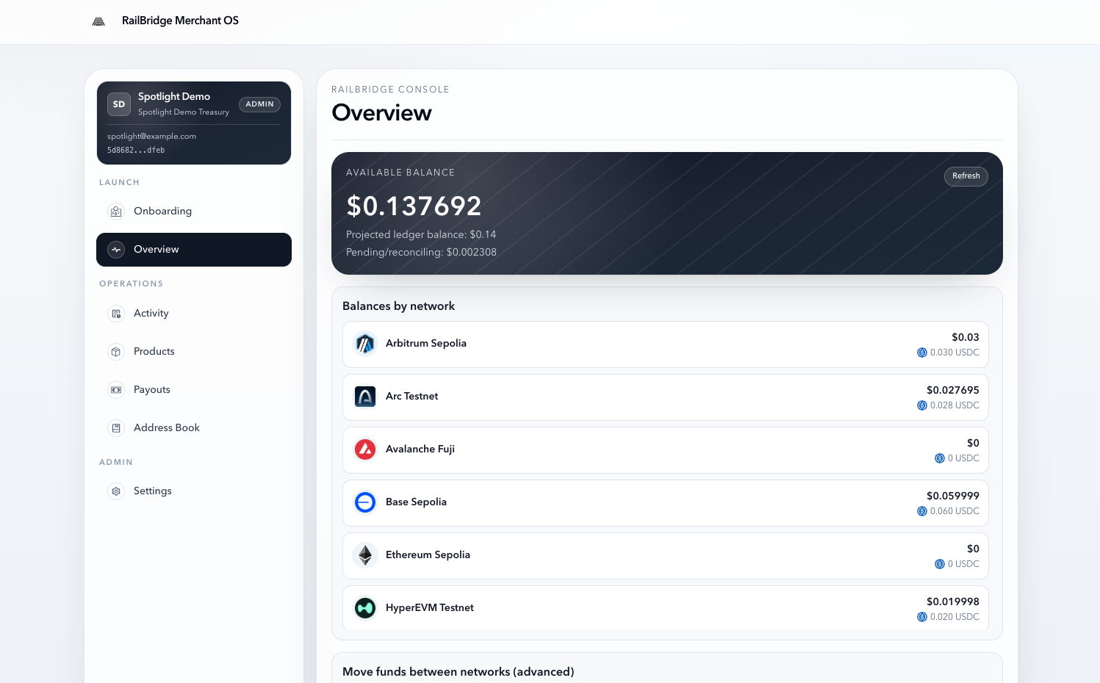Click the 0.060 USDC amount
The height and width of the screenshot is (683, 1100).
tap(955, 511)
